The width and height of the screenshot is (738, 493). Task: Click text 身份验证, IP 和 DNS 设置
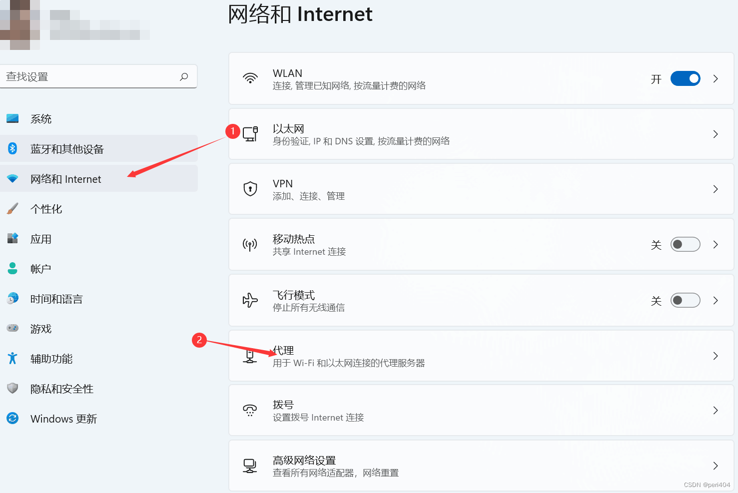(x=324, y=141)
